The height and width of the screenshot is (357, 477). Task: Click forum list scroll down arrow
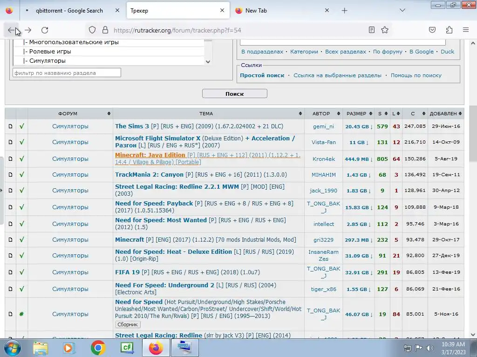coord(208,62)
